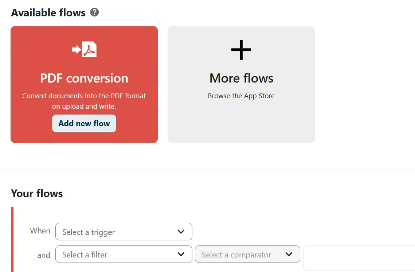Click the Available flows heading

pos(48,12)
